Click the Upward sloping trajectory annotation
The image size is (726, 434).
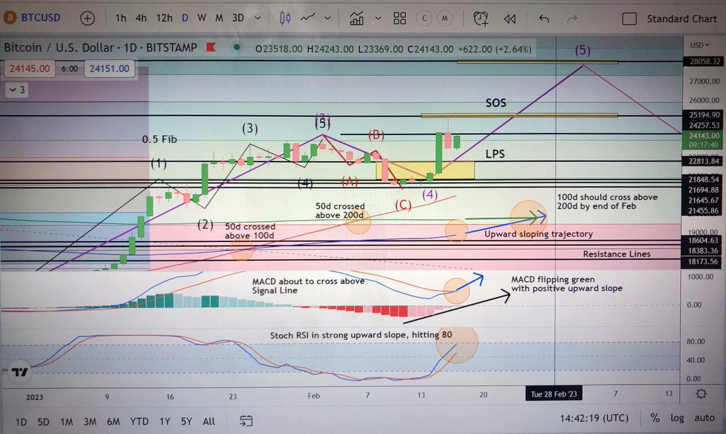click(538, 234)
